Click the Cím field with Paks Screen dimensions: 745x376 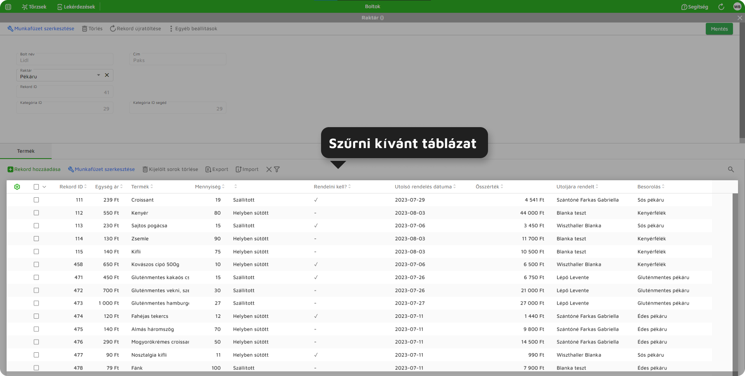click(x=178, y=59)
